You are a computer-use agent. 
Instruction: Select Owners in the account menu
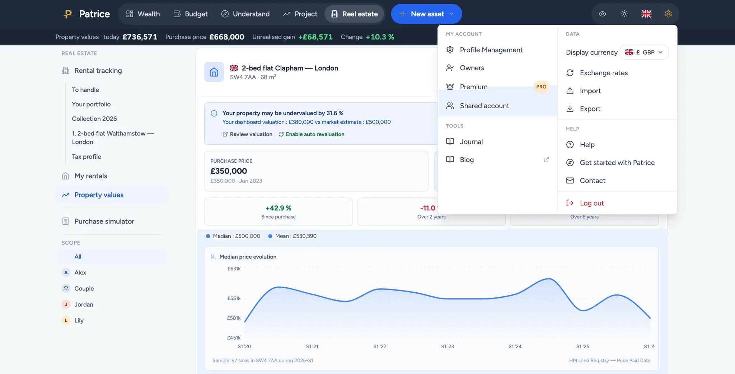[497, 68]
